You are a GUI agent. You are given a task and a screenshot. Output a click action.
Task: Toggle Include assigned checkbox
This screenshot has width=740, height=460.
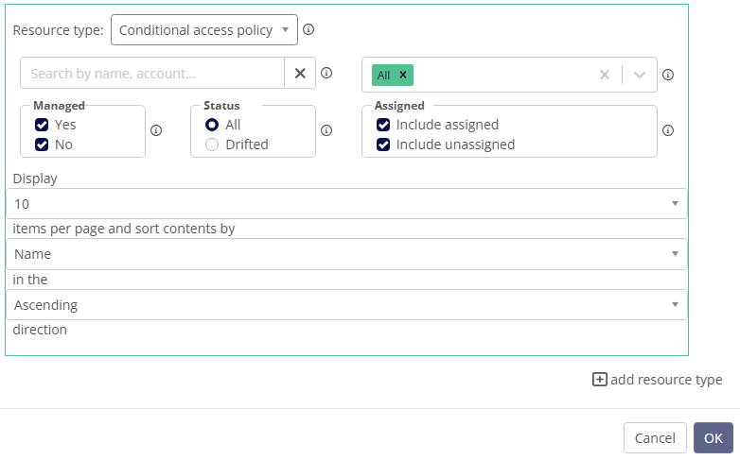coord(383,125)
